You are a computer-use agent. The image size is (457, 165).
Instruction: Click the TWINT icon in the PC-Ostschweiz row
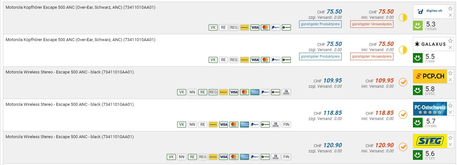265,125
